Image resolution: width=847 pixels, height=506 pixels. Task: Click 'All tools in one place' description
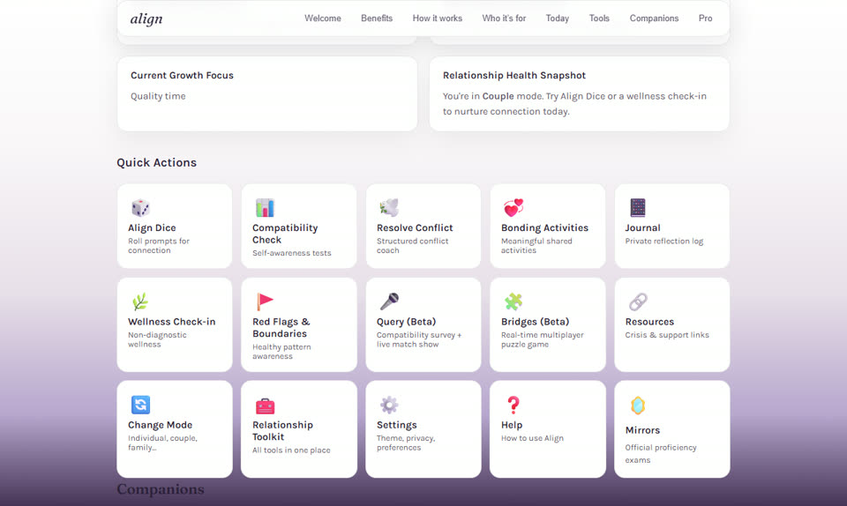291,450
